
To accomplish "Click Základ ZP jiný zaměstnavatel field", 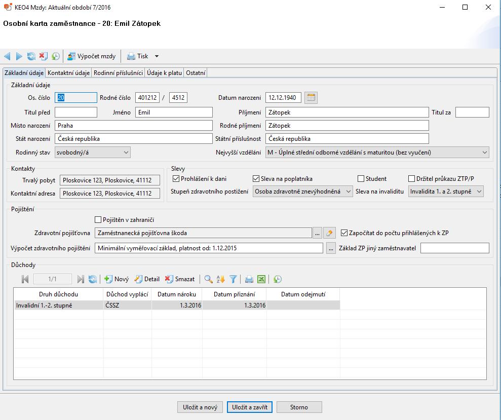I will [455, 248].
